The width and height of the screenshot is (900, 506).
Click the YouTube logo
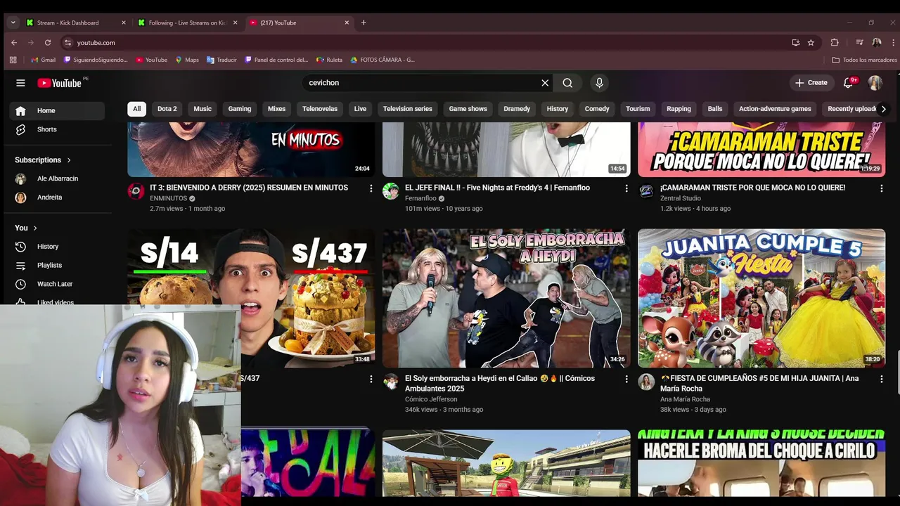[x=60, y=83]
